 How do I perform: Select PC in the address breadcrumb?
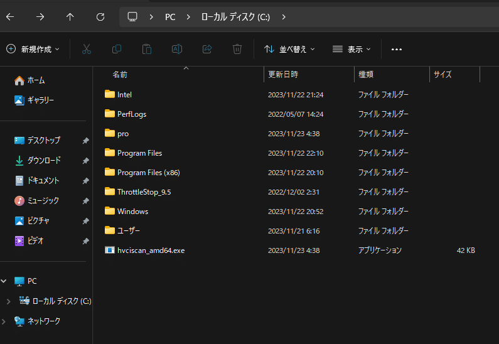[170, 17]
